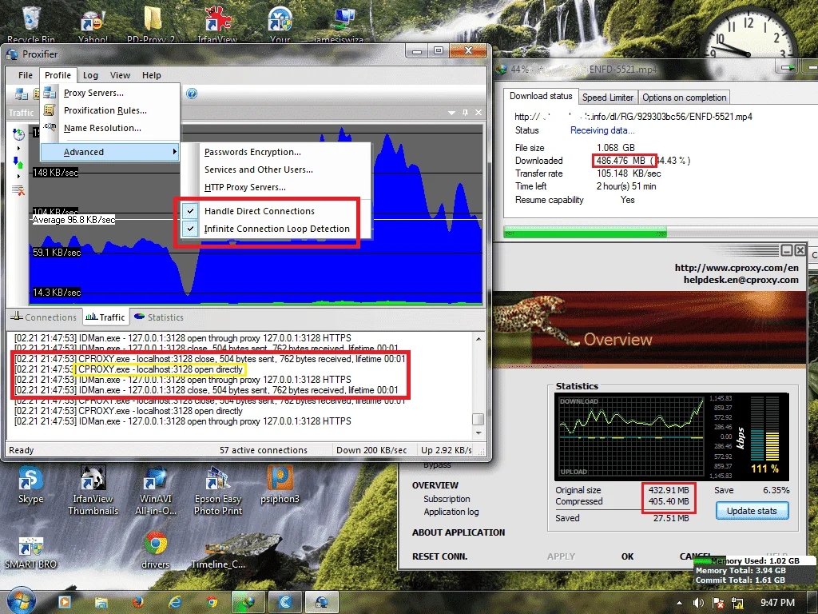Screen dimensions: 818x614
Task: Switch to the Statistics tab in Proxifier
Action: (159, 317)
